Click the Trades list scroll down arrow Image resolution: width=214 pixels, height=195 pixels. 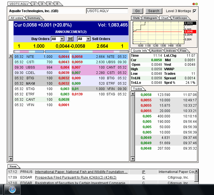[133, 159]
